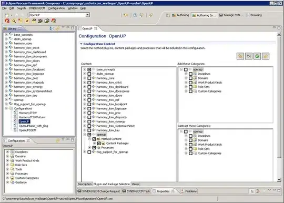Viewport: 284px width, 203px height.
Task: Switch to the Views tab
Action: [135, 184]
